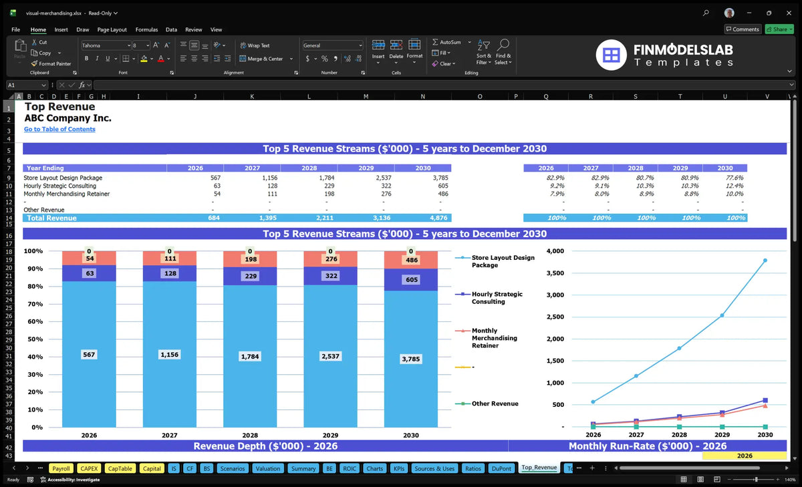
Task: Open the File menu
Action: [15, 29]
